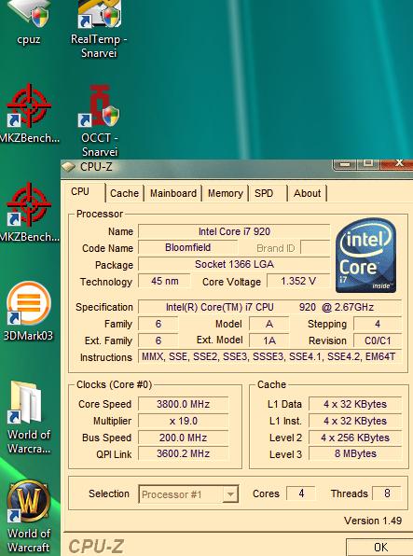This screenshot has width=413, height=556.
Task: Click the Instructions list starting with MMX
Action: click(x=269, y=356)
